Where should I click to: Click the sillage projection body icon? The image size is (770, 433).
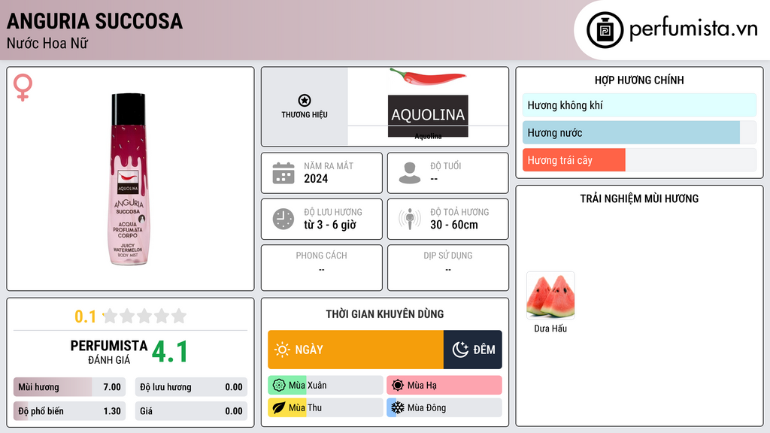409,219
